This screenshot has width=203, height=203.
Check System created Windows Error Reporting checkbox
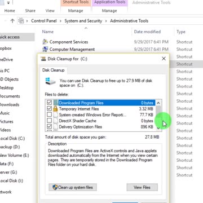tap(49, 114)
